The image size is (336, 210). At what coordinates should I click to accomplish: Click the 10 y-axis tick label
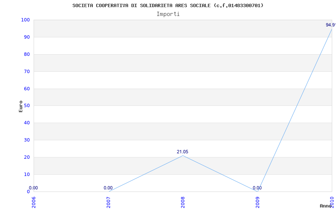click(x=26, y=174)
